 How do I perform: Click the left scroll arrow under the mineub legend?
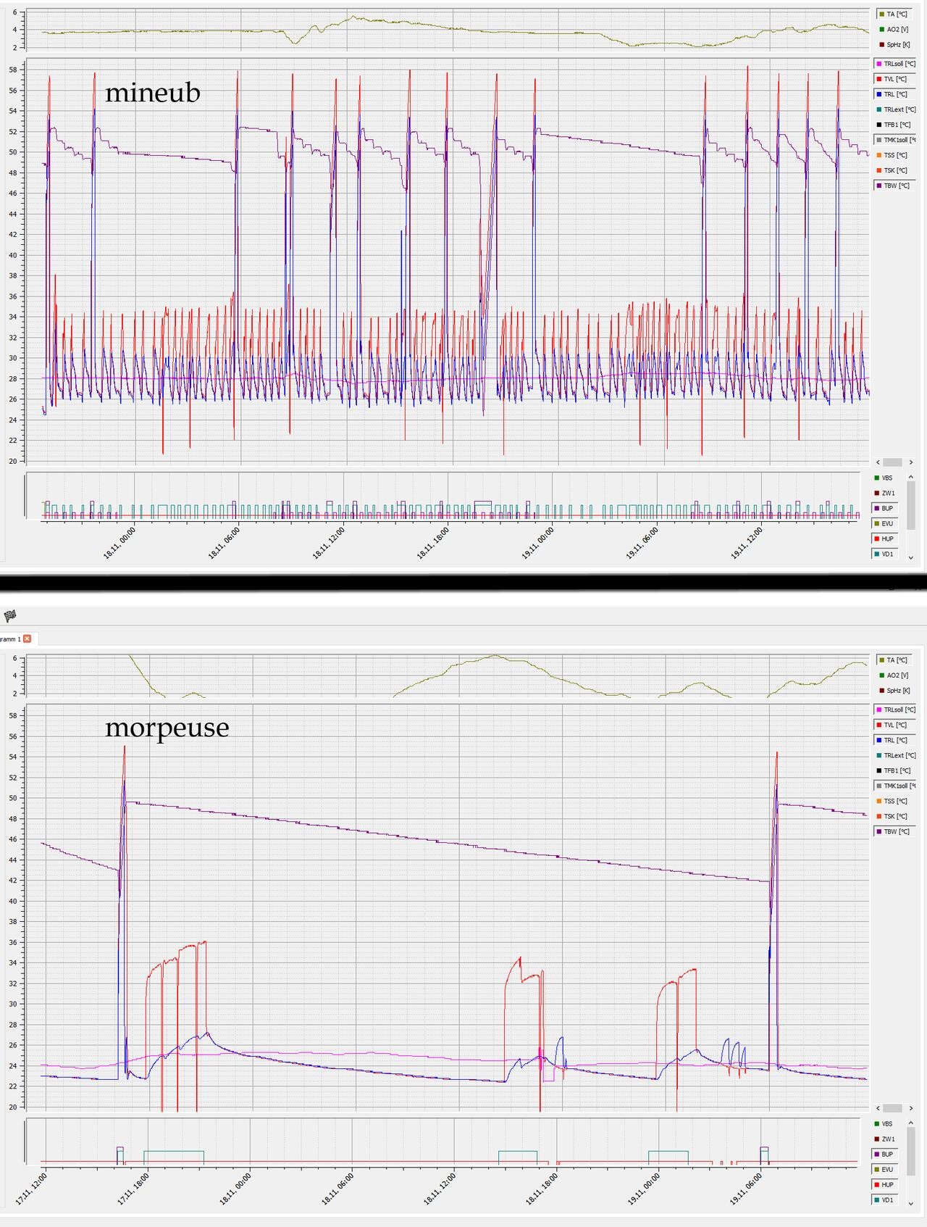[878, 462]
